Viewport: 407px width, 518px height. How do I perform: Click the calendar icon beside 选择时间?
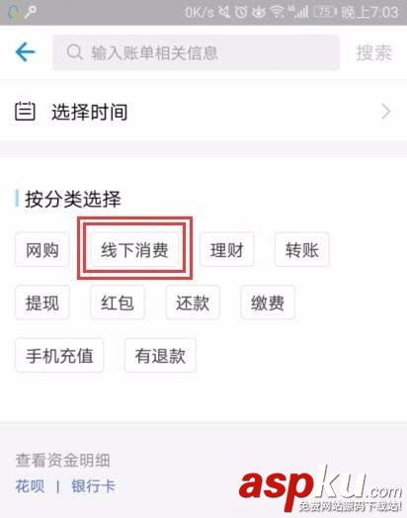pyautogui.click(x=25, y=112)
